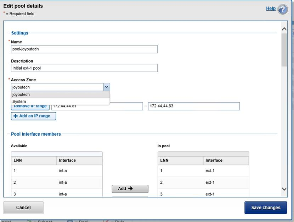Click the Name input field
Viewport: 294px width, 222px height.
[84, 49]
